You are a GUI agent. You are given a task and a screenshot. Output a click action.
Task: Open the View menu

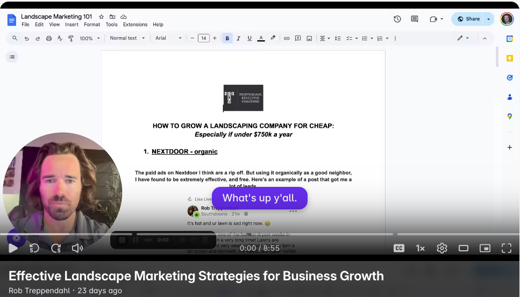54,25
